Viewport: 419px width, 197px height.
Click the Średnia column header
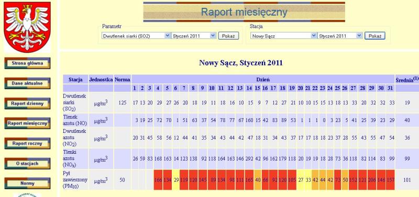(407, 79)
